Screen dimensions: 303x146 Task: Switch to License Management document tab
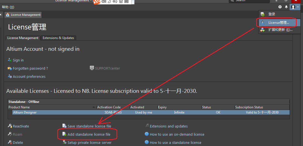(x=23, y=15)
